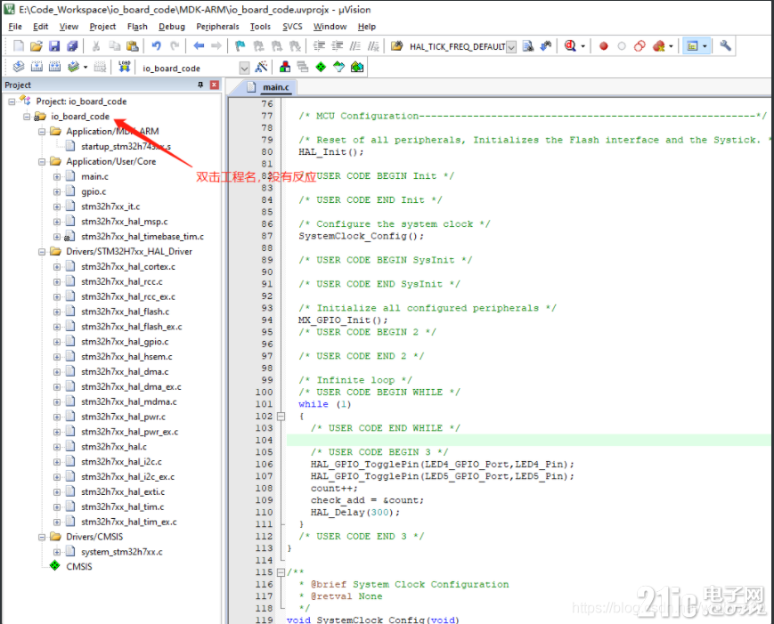This screenshot has width=774, height=624.
Task: Open Pack Installer icon
Action: coord(357,67)
